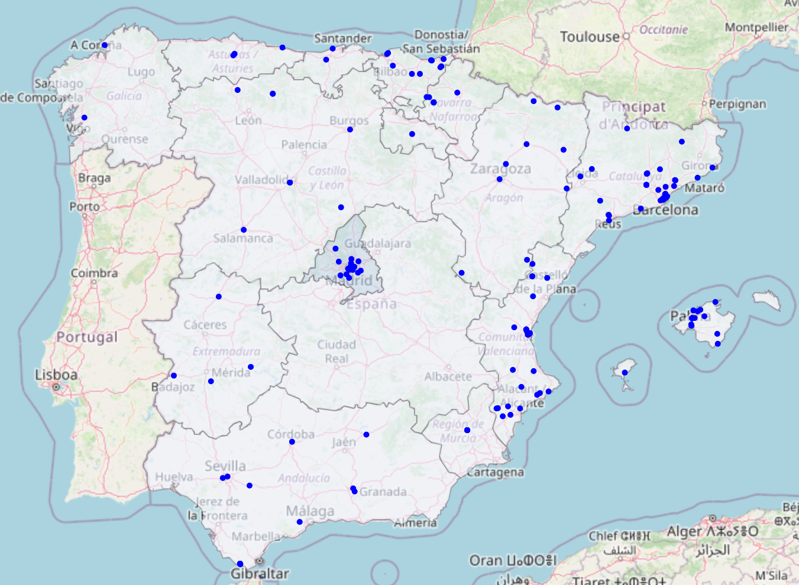This screenshot has height=585, width=799.
Task: Click the blue marker at Badajoz
Action: [x=174, y=376]
